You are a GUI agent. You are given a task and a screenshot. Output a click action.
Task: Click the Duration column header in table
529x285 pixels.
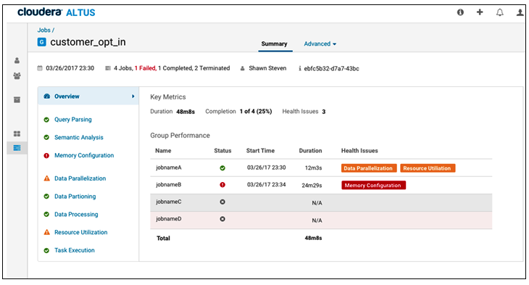click(310, 151)
